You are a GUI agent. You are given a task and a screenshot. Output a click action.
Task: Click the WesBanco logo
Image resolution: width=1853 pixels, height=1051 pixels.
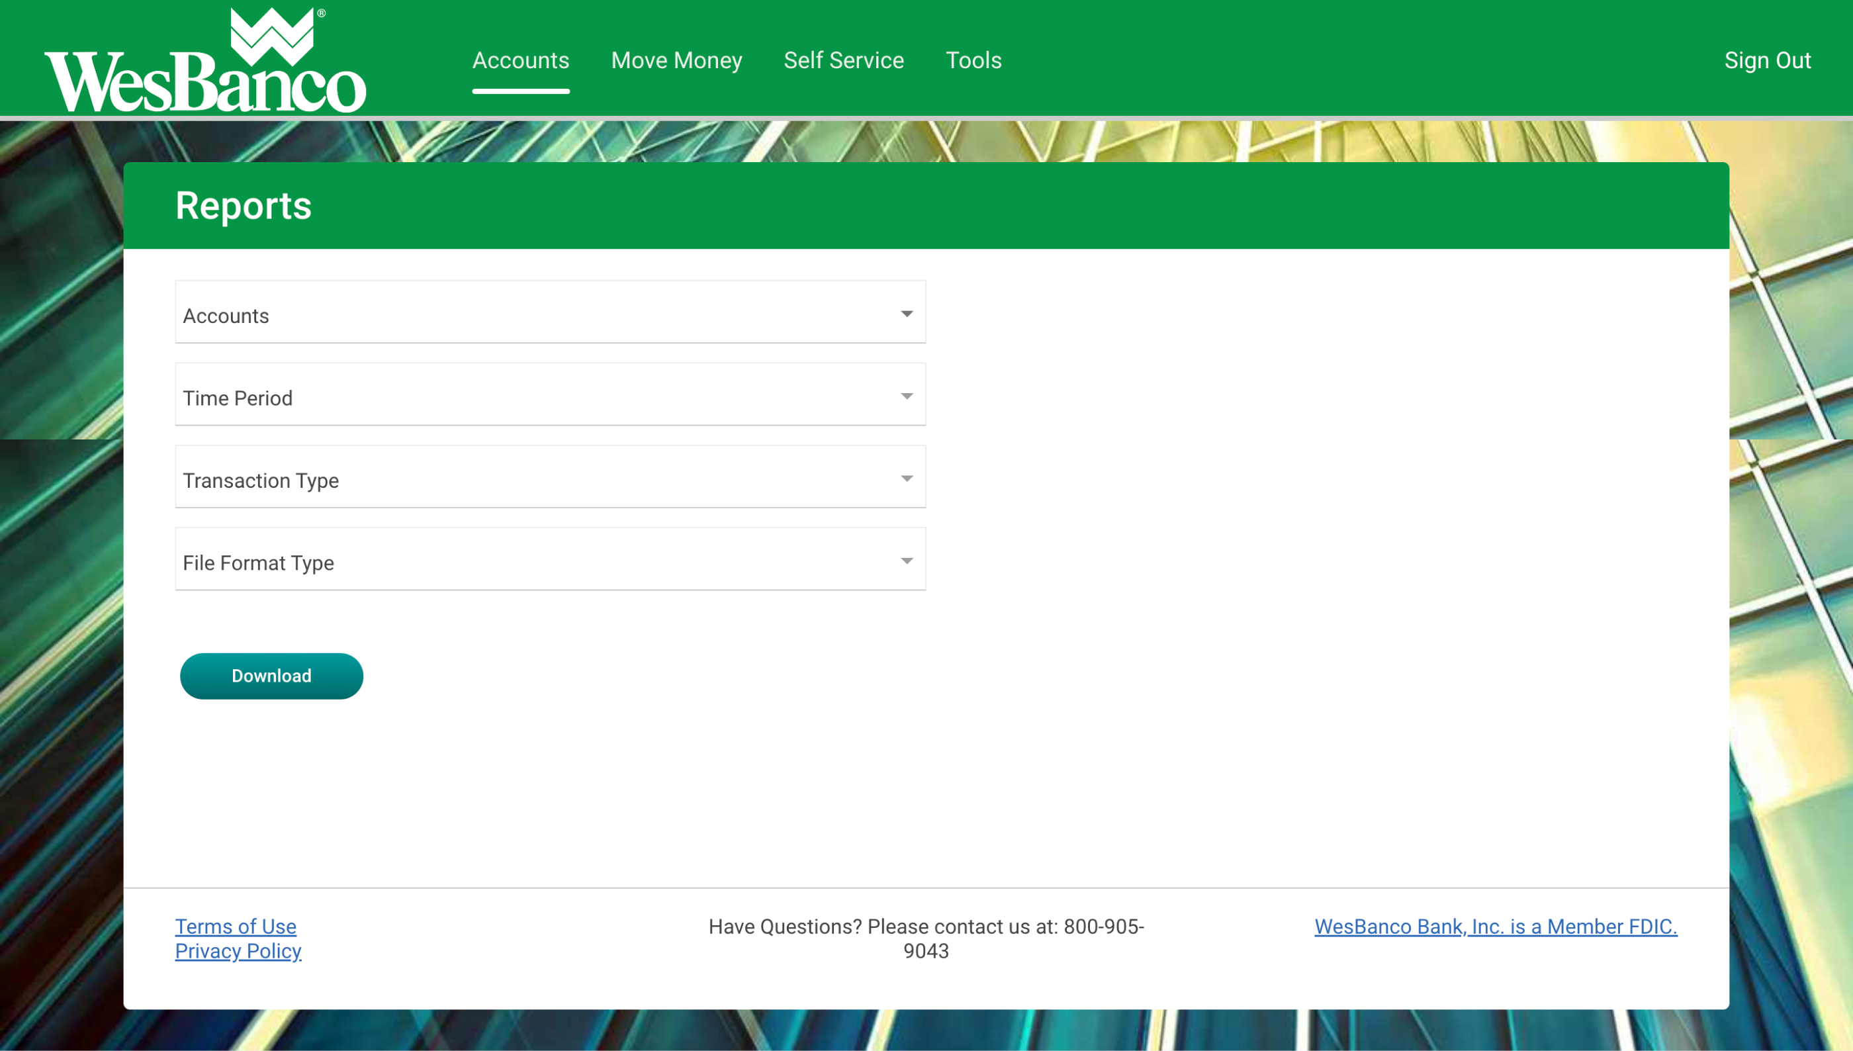[x=206, y=60]
